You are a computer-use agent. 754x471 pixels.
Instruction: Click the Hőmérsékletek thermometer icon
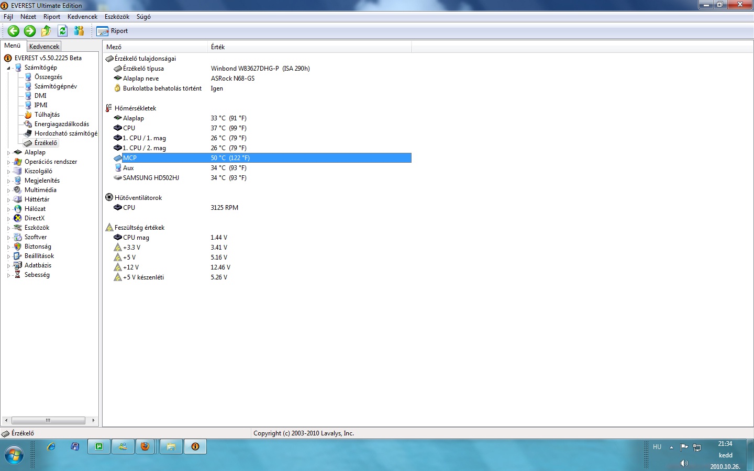(x=109, y=108)
